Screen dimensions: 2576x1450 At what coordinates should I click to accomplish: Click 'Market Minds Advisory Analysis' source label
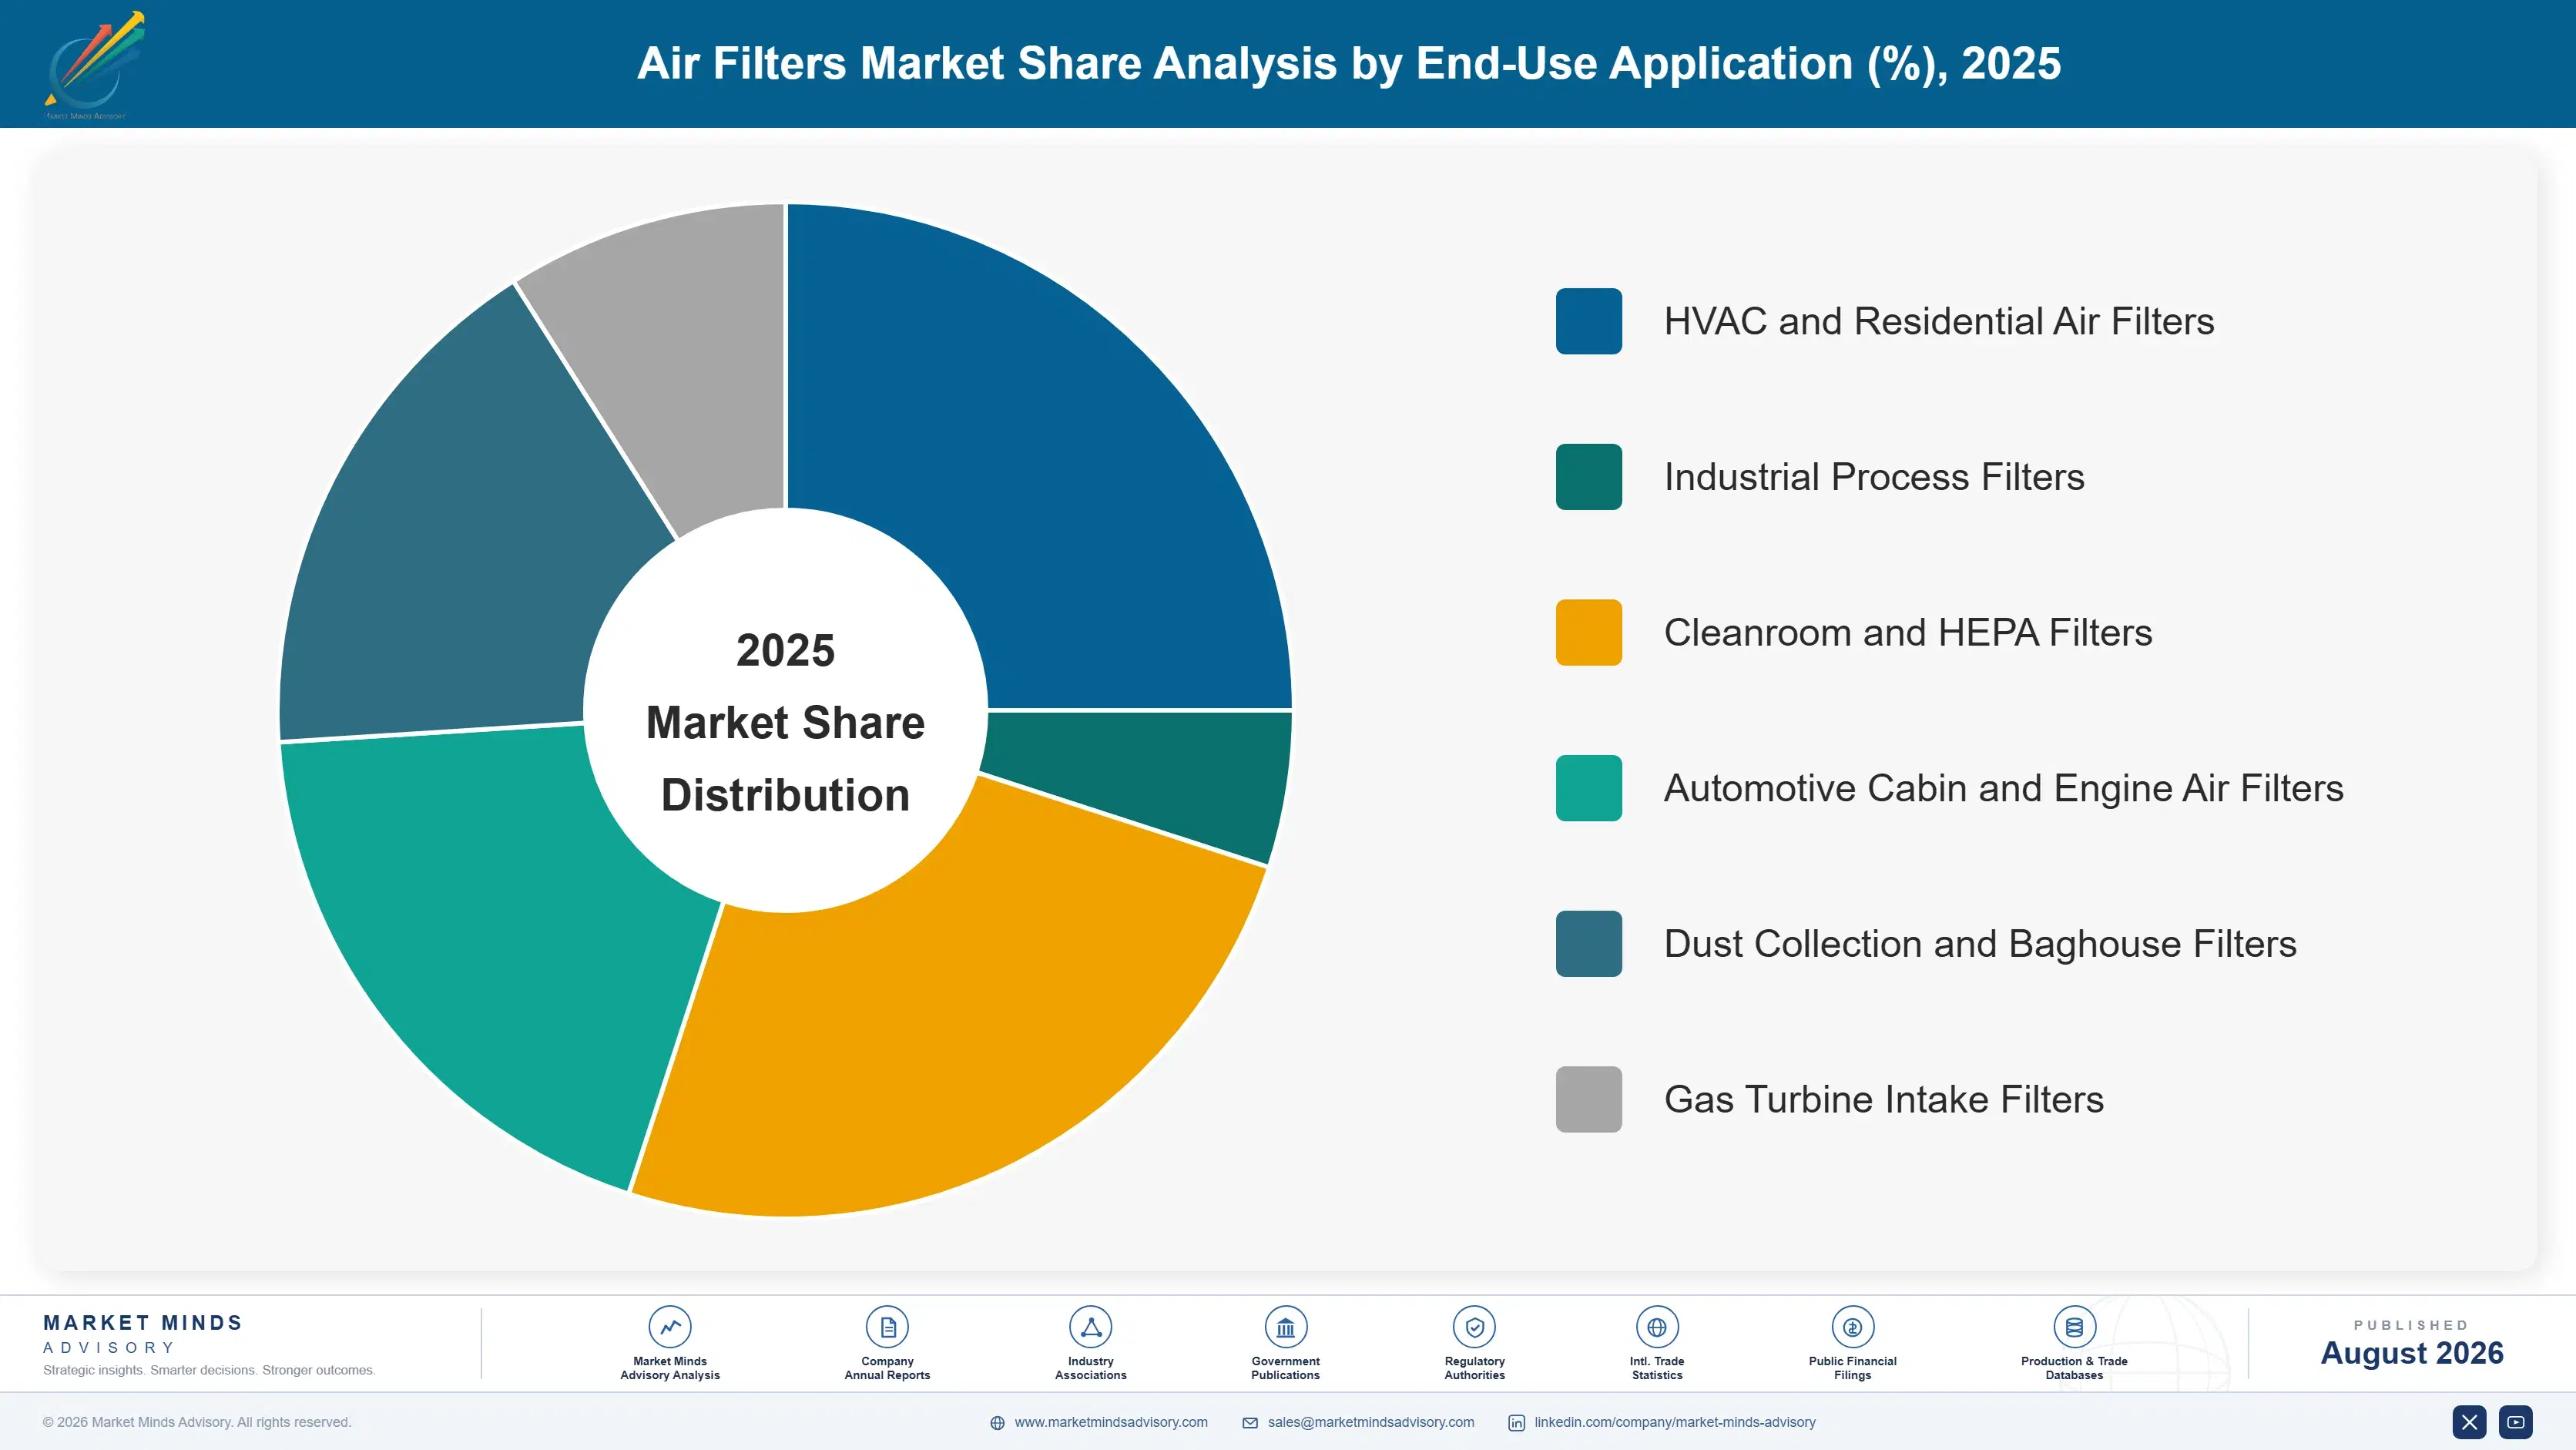tap(669, 1368)
